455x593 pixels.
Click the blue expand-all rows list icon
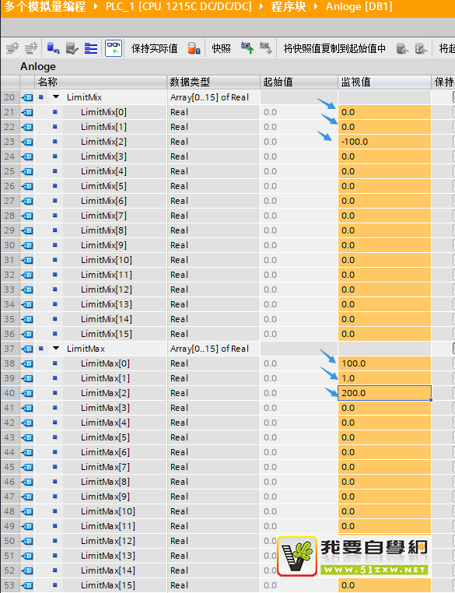click(91, 48)
